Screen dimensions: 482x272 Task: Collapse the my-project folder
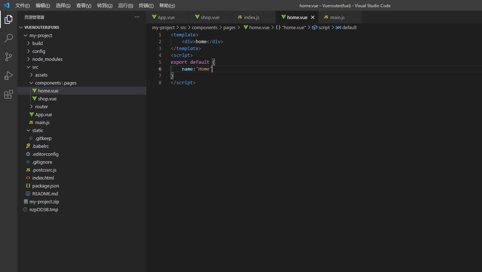[26, 35]
